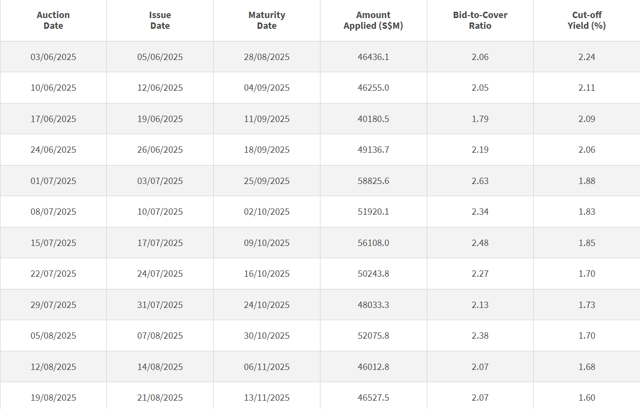This screenshot has height=409, width=640.
Task: Select the 46436.1 amount applied cell
Action: (x=373, y=57)
